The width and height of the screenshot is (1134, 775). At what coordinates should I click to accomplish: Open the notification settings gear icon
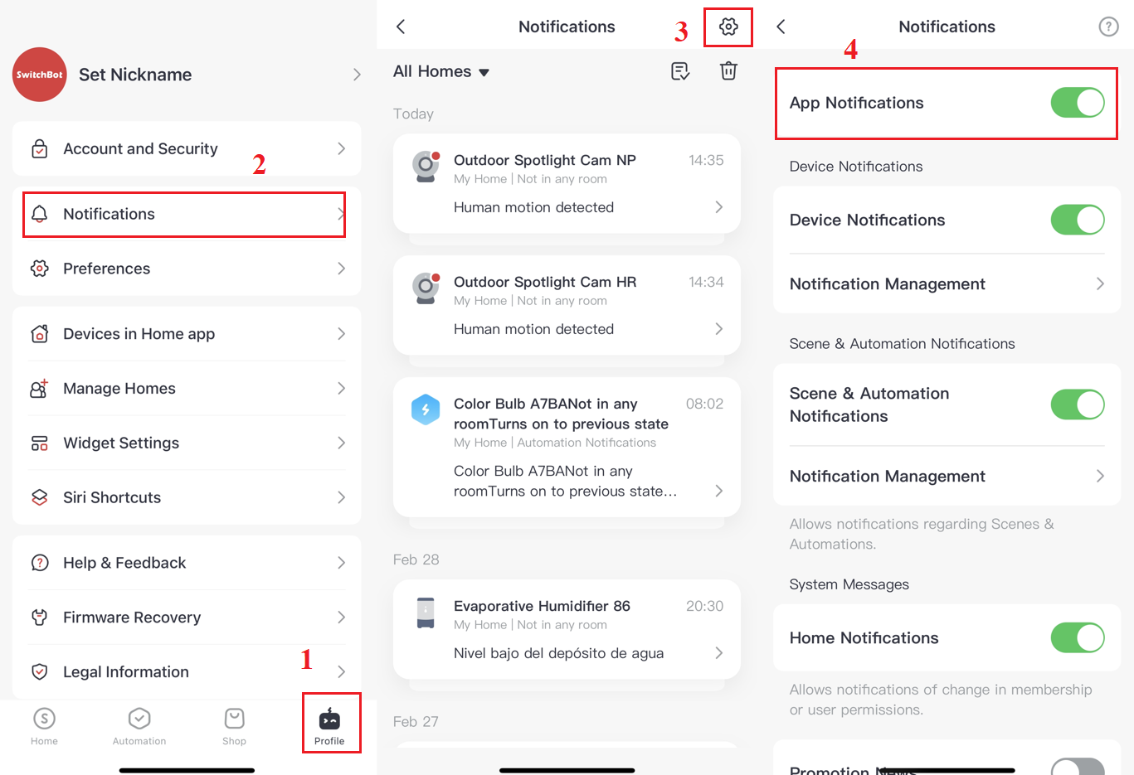[x=728, y=27]
